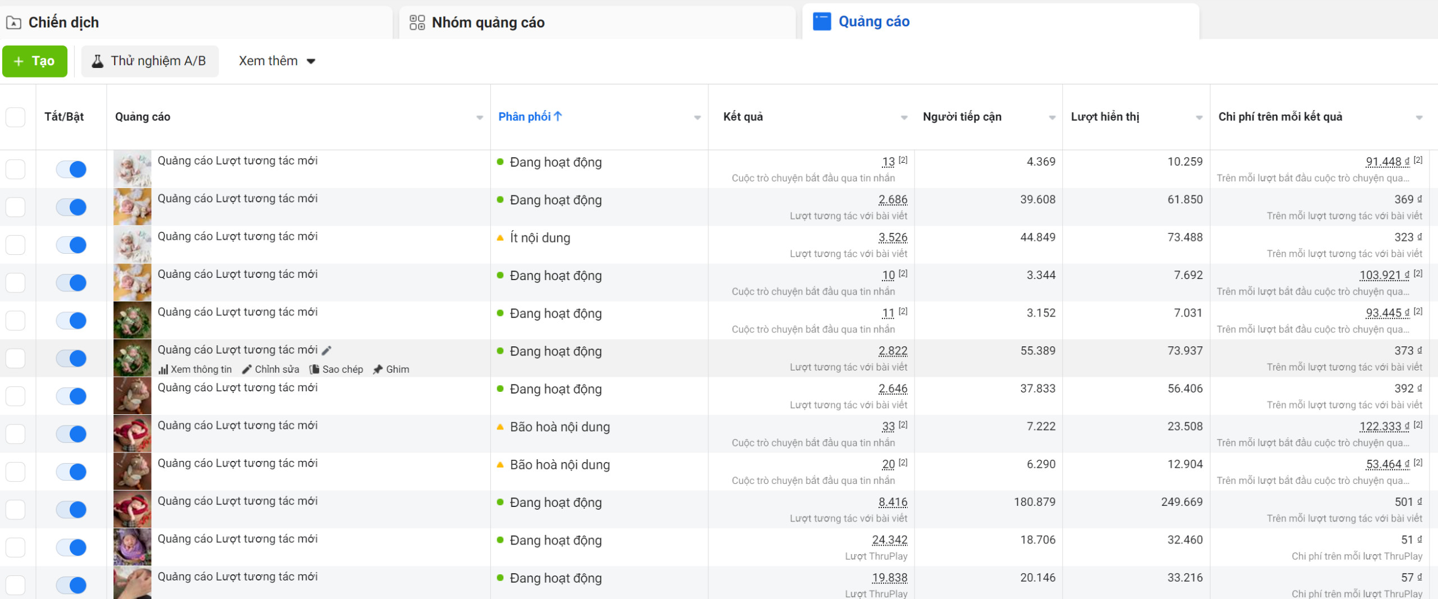The width and height of the screenshot is (1438, 599).
Task: Select the Quảng cáo tab
Action: click(x=1000, y=22)
